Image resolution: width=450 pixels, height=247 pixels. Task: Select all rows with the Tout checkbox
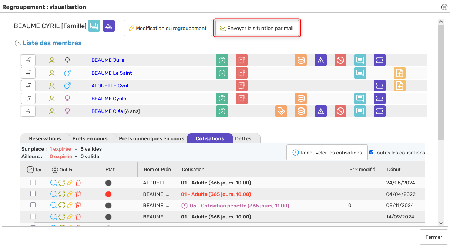click(x=30, y=169)
